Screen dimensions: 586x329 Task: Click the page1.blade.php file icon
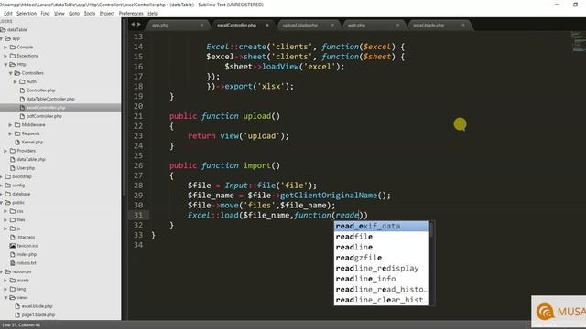(x=17, y=314)
